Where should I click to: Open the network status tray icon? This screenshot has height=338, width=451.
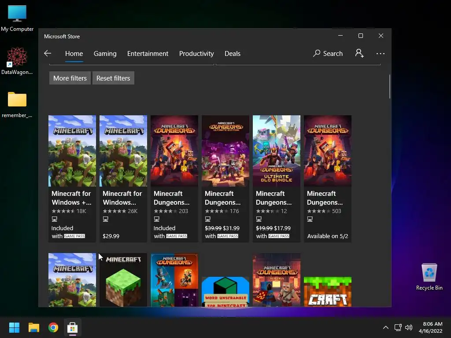pyautogui.click(x=398, y=327)
